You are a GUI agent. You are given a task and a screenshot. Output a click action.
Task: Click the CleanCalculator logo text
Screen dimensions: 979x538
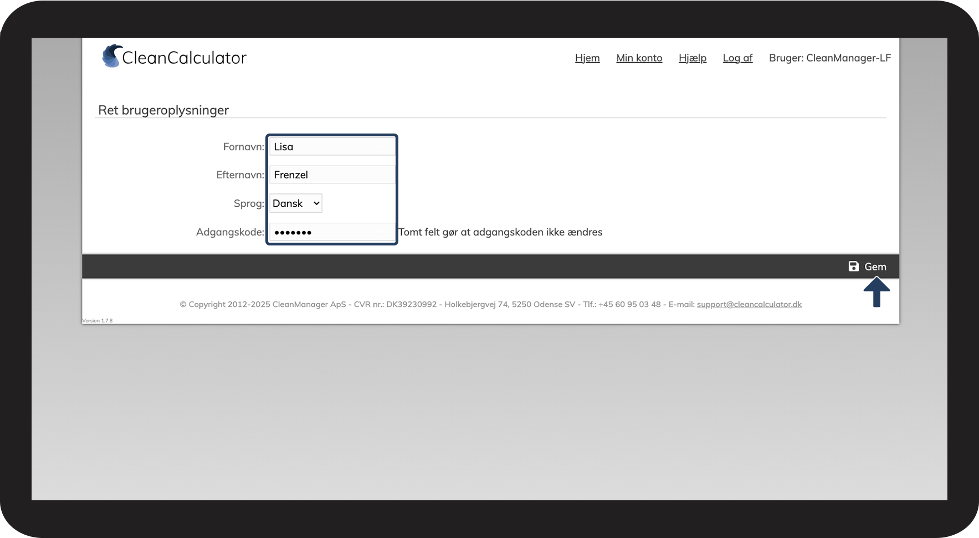(x=184, y=58)
